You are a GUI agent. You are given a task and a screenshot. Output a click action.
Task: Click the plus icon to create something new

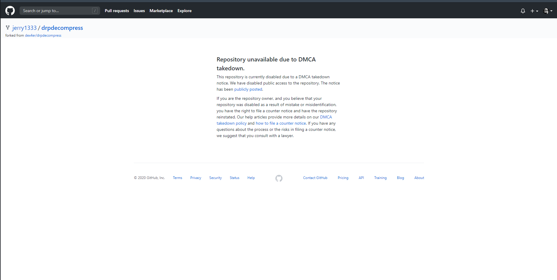[532, 11]
